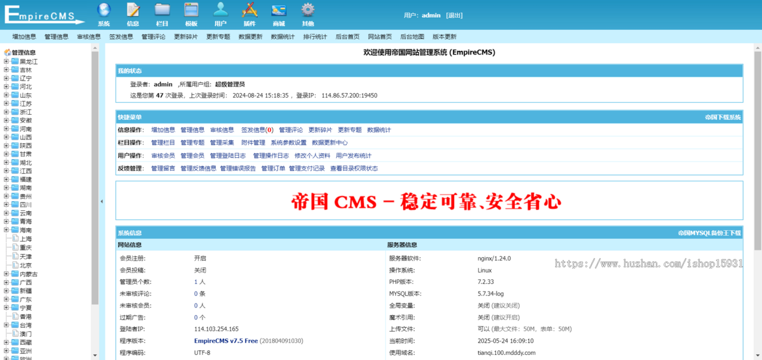This screenshot has height=360, width=762.
Task: Click the page icon beside 重庆
Action: (x=15, y=247)
